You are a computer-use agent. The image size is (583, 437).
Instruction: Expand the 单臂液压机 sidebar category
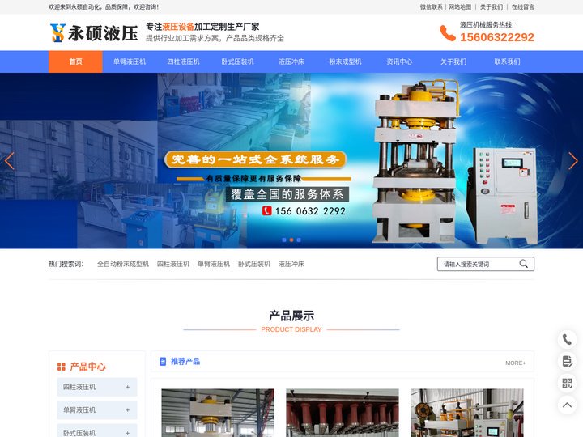(127, 409)
